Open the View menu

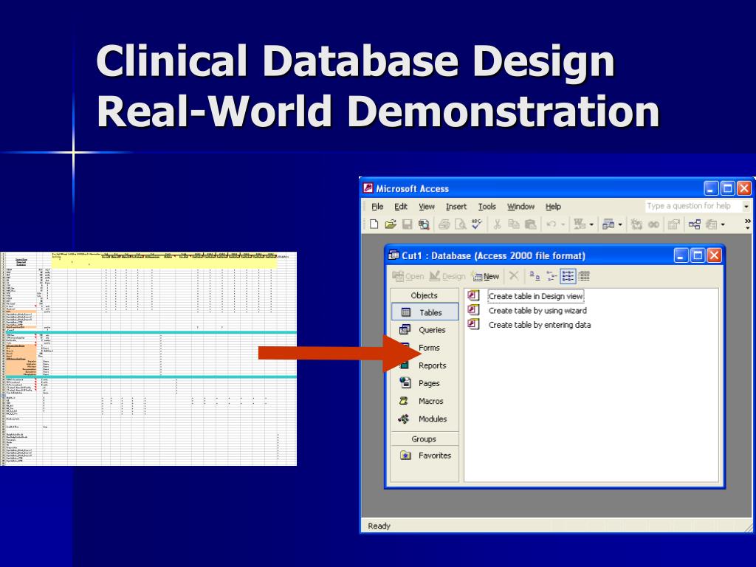click(427, 207)
